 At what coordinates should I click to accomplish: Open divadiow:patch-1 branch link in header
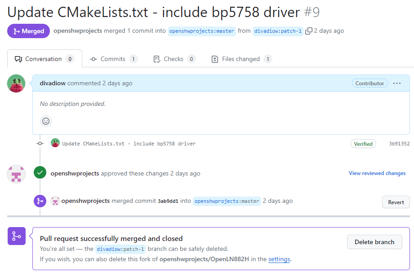coord(278,31)
